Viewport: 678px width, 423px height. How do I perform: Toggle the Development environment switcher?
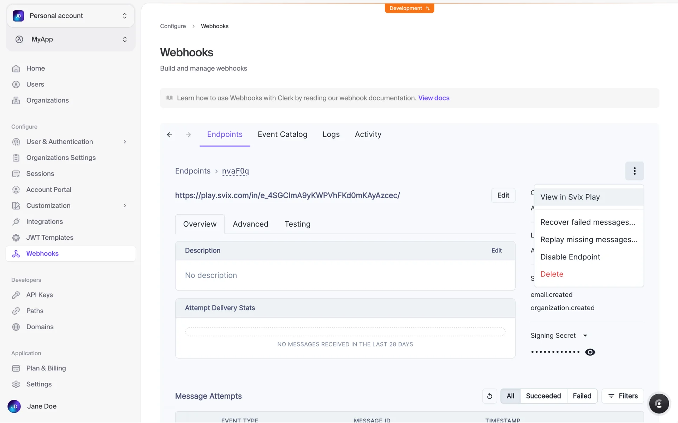pos(409,8)
